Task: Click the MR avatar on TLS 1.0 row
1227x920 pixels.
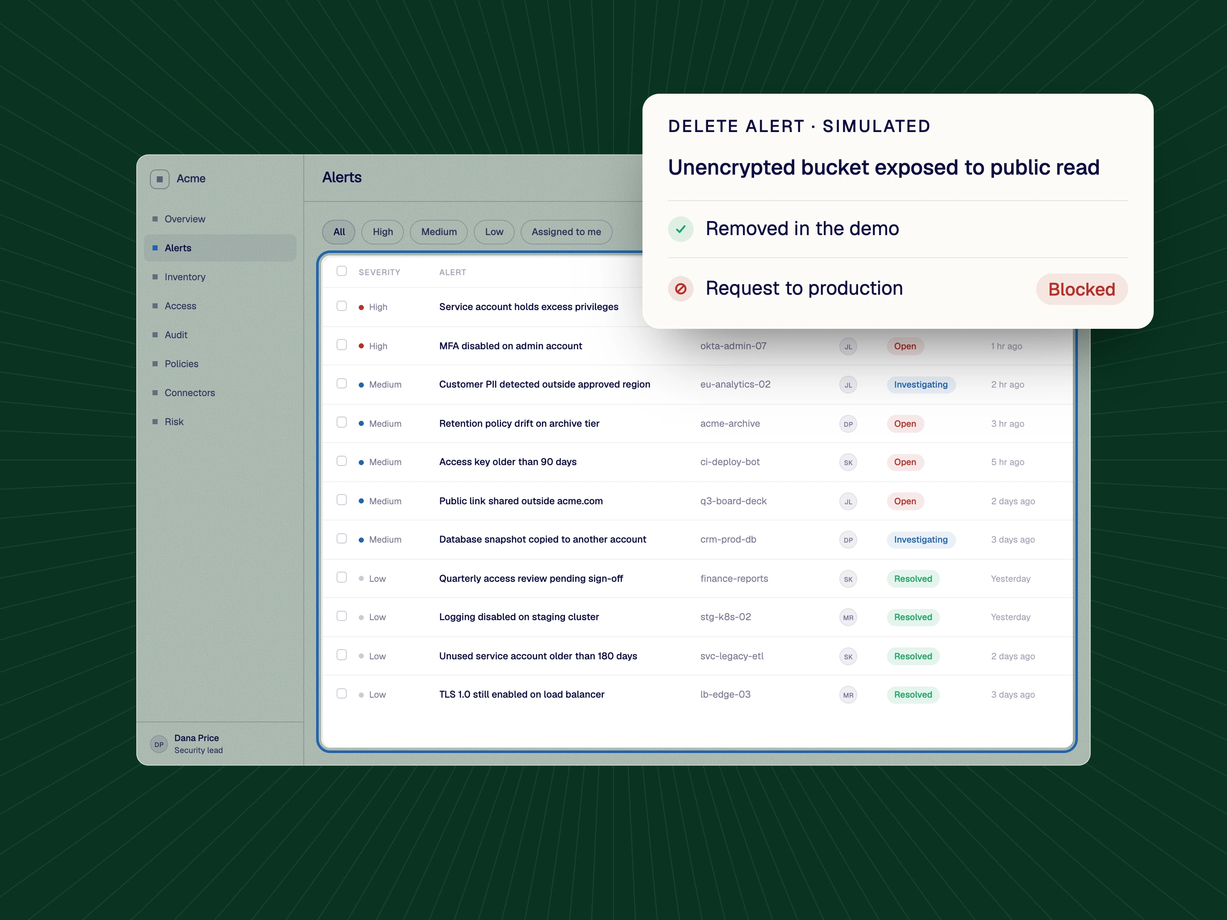Action: [848, 695]
